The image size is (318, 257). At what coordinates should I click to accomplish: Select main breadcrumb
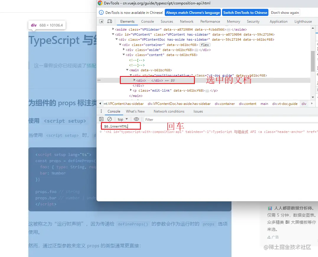[x=264, y=104]
